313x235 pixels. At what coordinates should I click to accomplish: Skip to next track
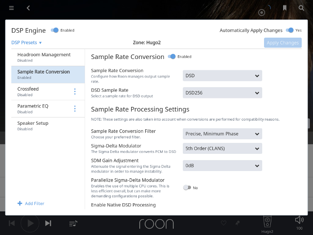coord(48,223)
